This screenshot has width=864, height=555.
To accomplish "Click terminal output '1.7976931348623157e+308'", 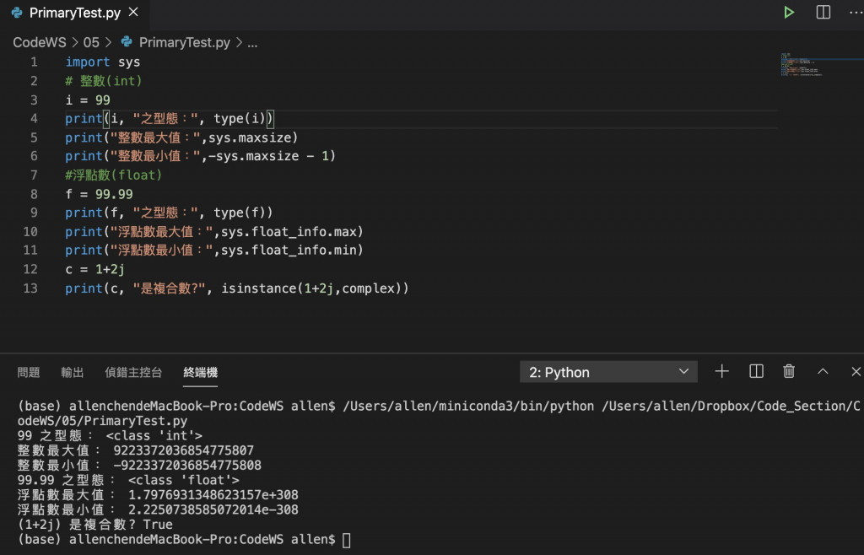I will (213, 495).
